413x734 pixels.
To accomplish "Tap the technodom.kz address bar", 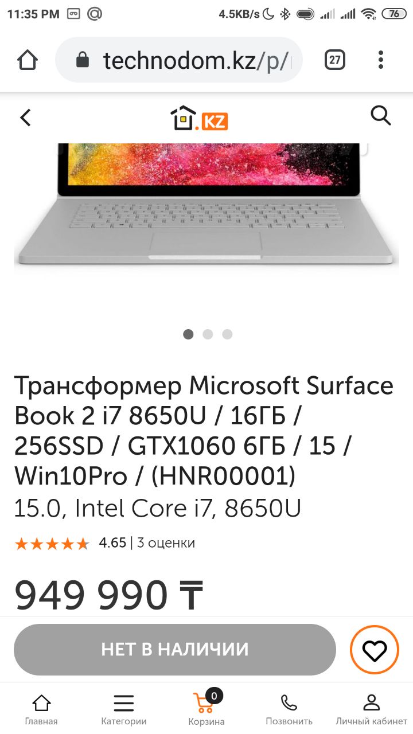I will click(x=179, y=60).
